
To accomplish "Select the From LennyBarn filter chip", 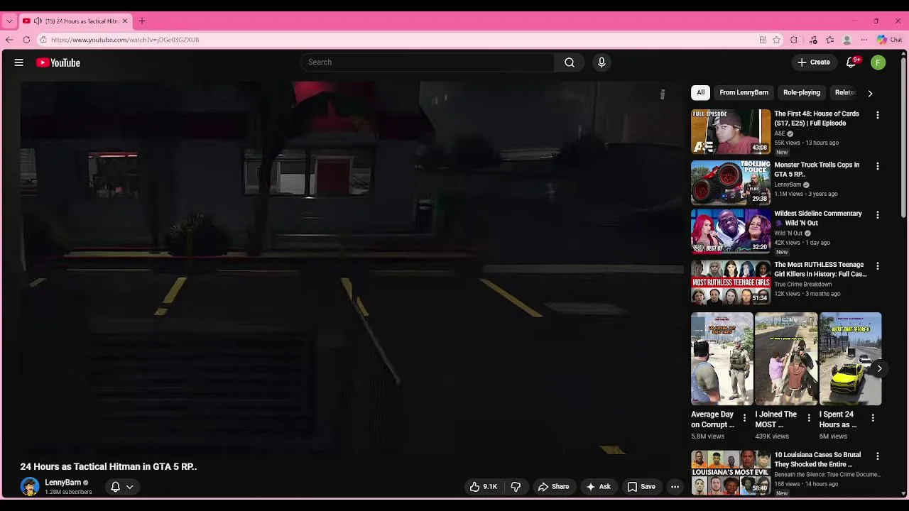I will coord(744,92).
